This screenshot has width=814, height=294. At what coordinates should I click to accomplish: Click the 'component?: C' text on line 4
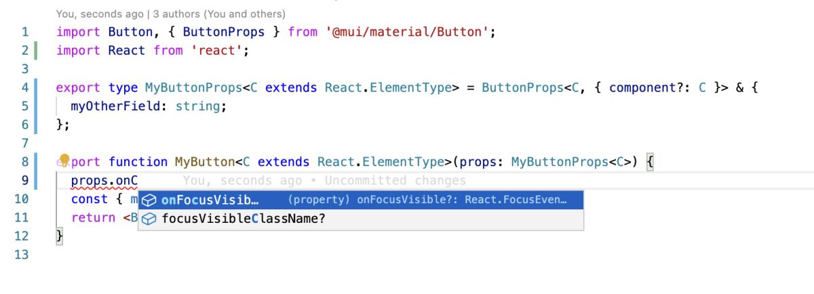pyautogui.click(x=658, y=87)
